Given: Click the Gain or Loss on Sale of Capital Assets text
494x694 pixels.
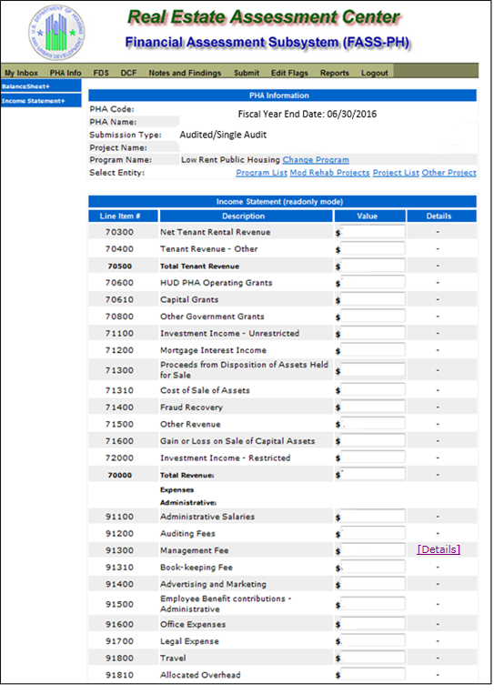Looking at the screenshot, I should point(237,441).
